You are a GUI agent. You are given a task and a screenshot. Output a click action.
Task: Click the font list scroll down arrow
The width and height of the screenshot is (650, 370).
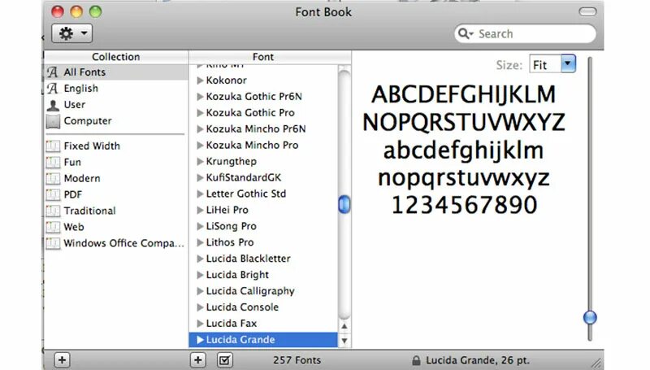344,341
